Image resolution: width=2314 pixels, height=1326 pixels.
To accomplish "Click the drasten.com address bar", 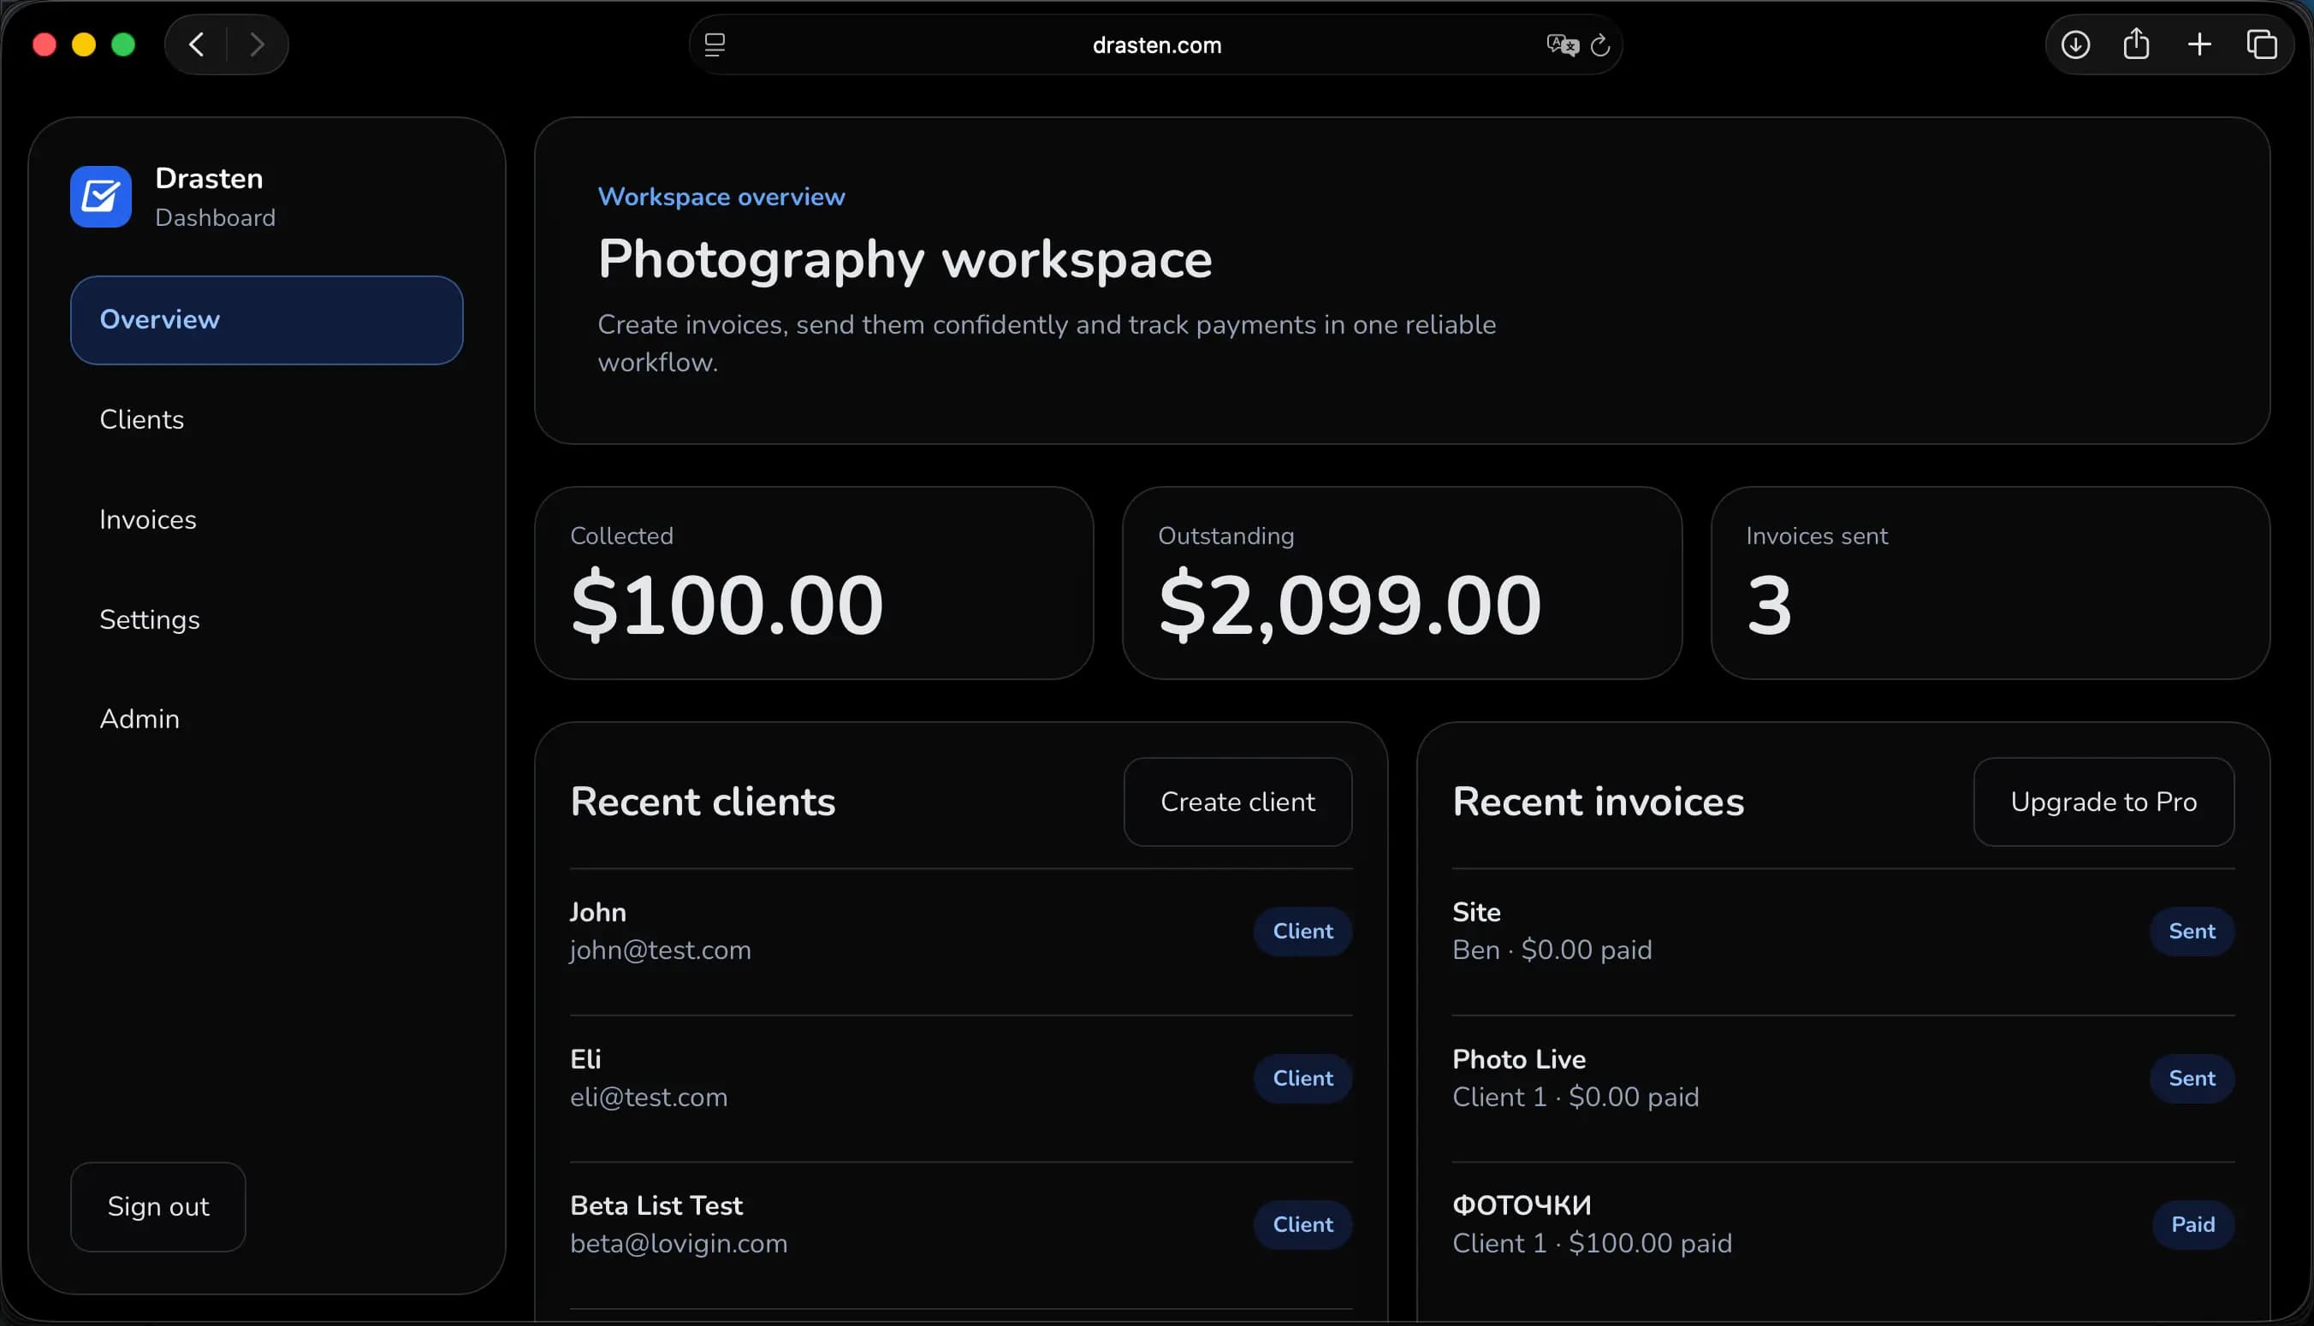I will [x=1156, y=44].
